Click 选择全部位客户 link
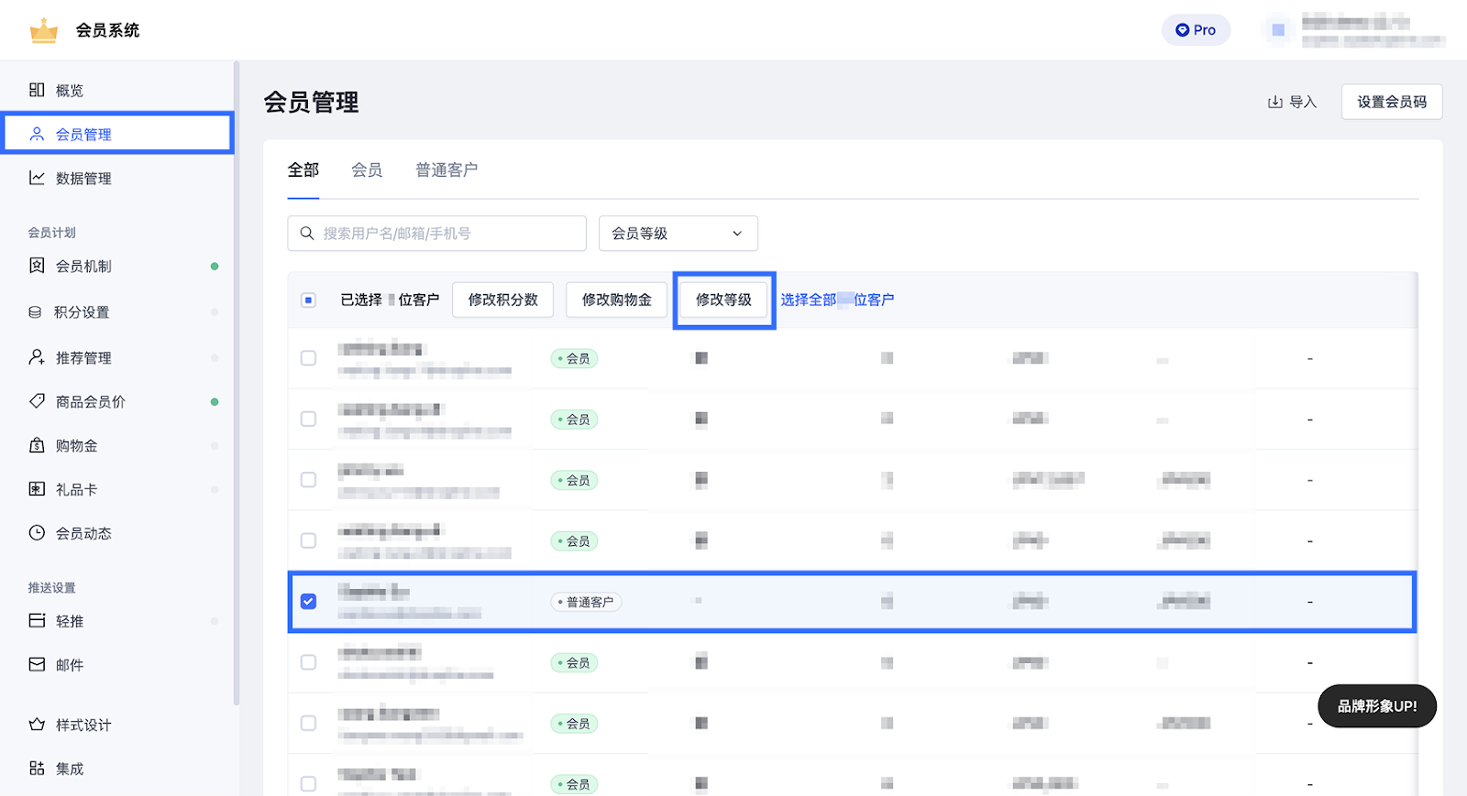 837,300
